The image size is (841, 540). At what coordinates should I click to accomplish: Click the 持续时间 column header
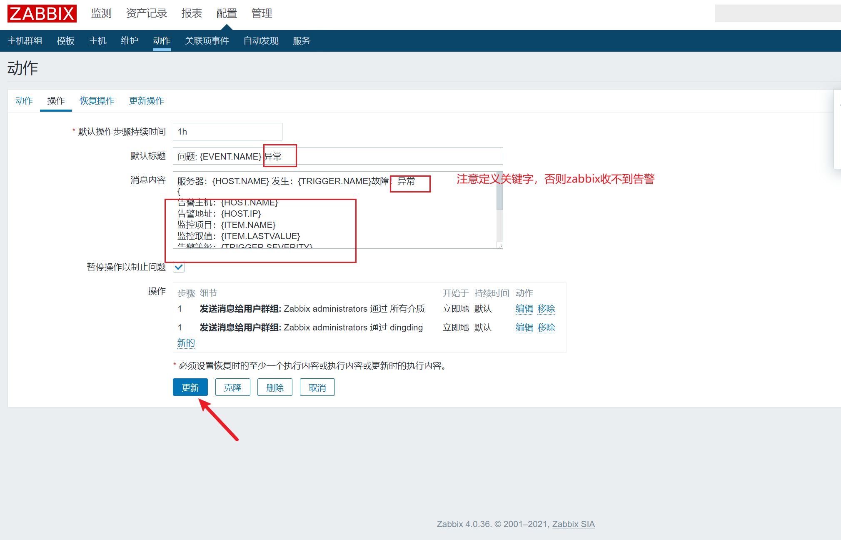[x=492, y=293]
